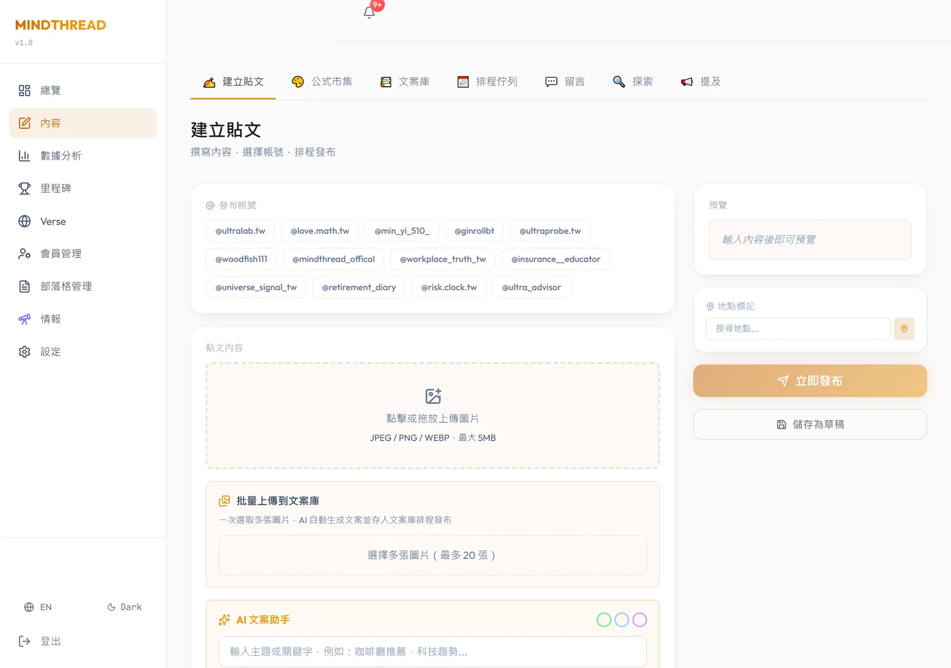Go to 里程碑 milestones
The height and width of the screenshot is (668, 951).
click(x=83, y=188)
